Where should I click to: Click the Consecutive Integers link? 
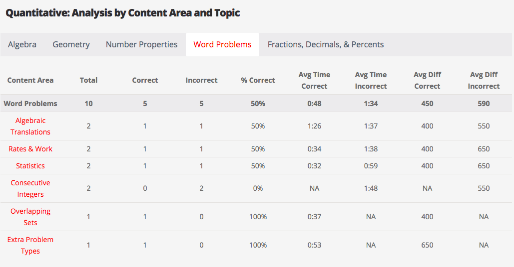(30, 188)
